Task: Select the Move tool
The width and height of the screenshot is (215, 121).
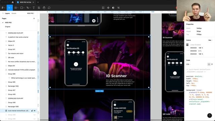Action: 9,8
